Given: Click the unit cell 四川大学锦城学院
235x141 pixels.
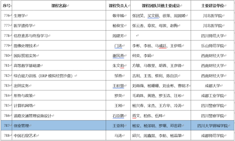Looking at the screenshot, I should (212, 125).
